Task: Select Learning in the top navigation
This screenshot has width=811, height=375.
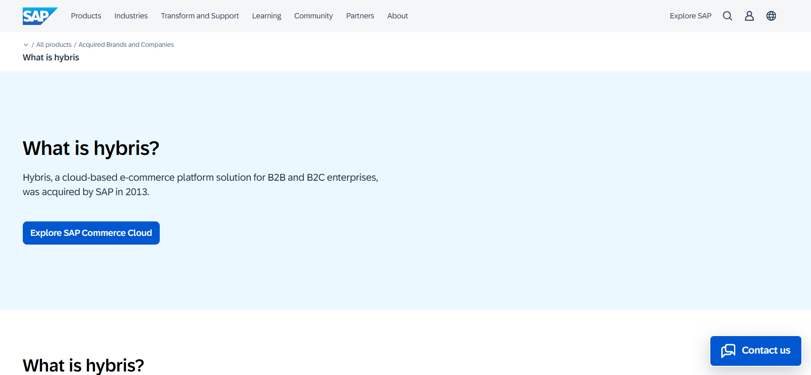Action: 266,16
